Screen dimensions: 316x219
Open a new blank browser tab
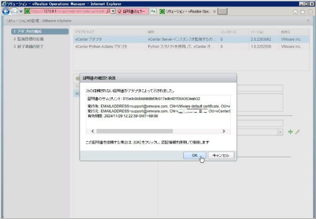point(223,11)
